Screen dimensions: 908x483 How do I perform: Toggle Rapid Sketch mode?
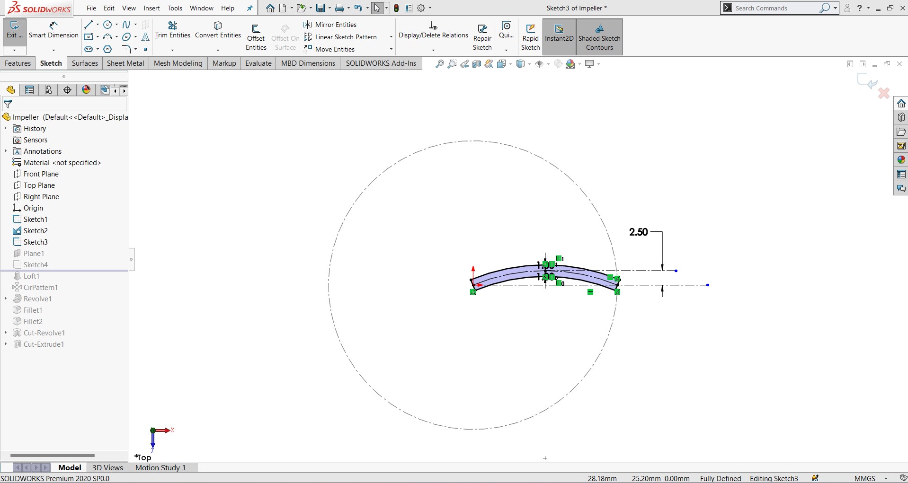[x=531, y=37]
